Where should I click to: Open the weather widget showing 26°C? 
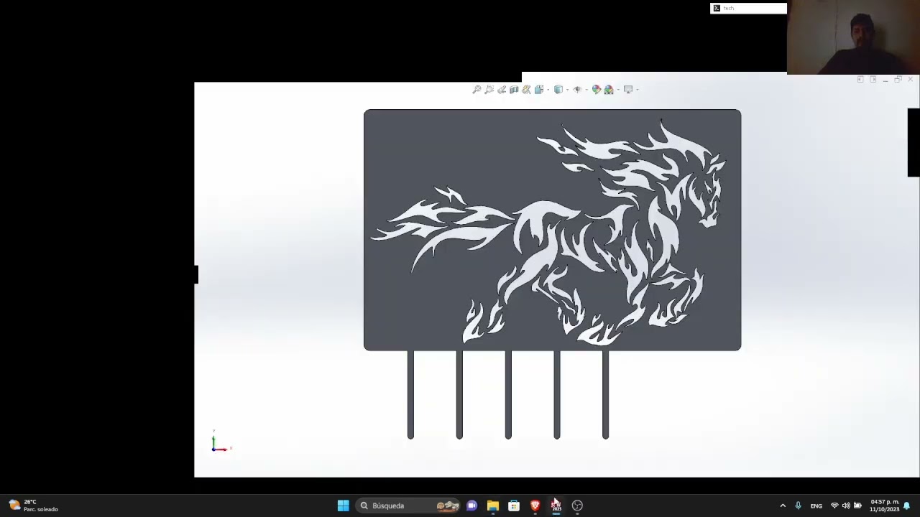click(34, 506)
